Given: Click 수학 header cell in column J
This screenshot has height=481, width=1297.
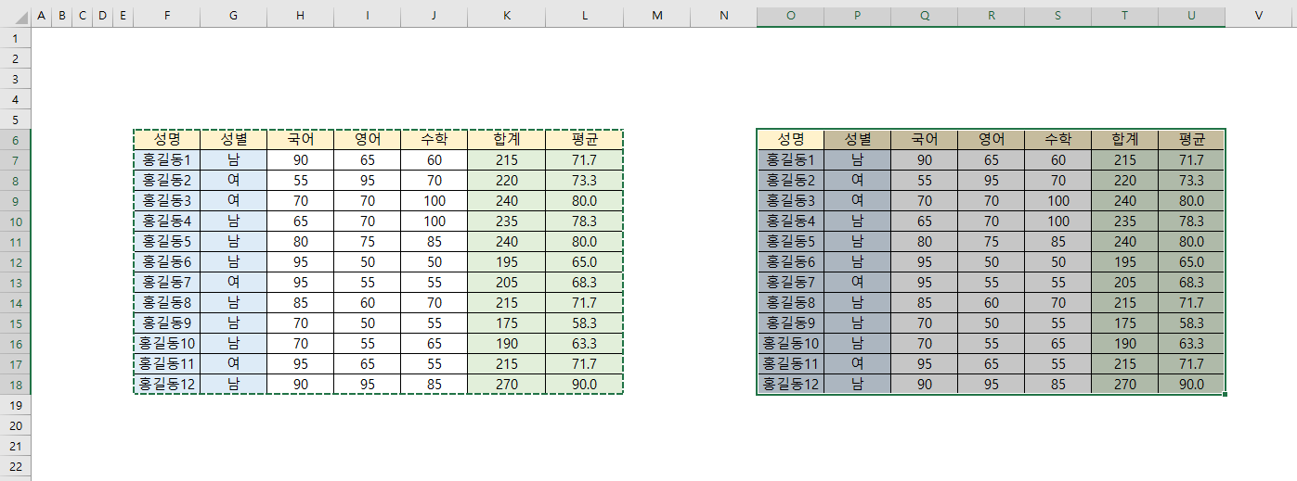Looking at the screenshot, I should click(x=434, y=139).
